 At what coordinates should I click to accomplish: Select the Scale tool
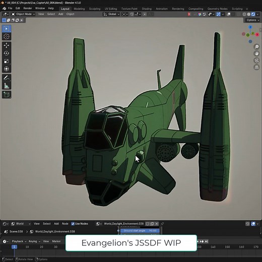pyautogui.click(x=7, y=61)
